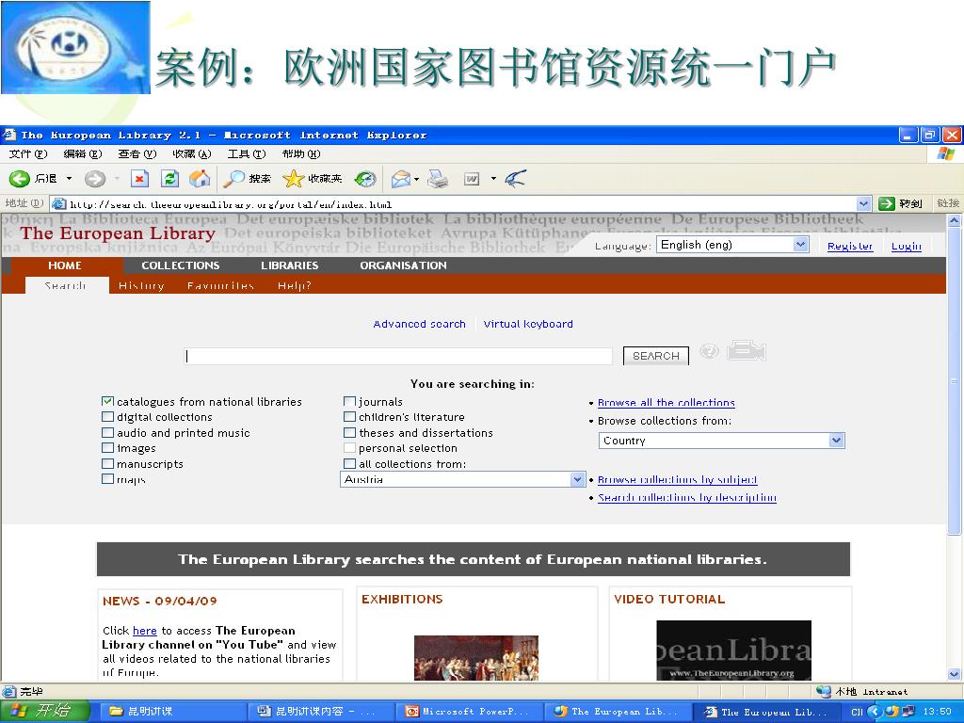Open the ORGANISATION tab
The image size is (964, 723).
click(403, 265)
